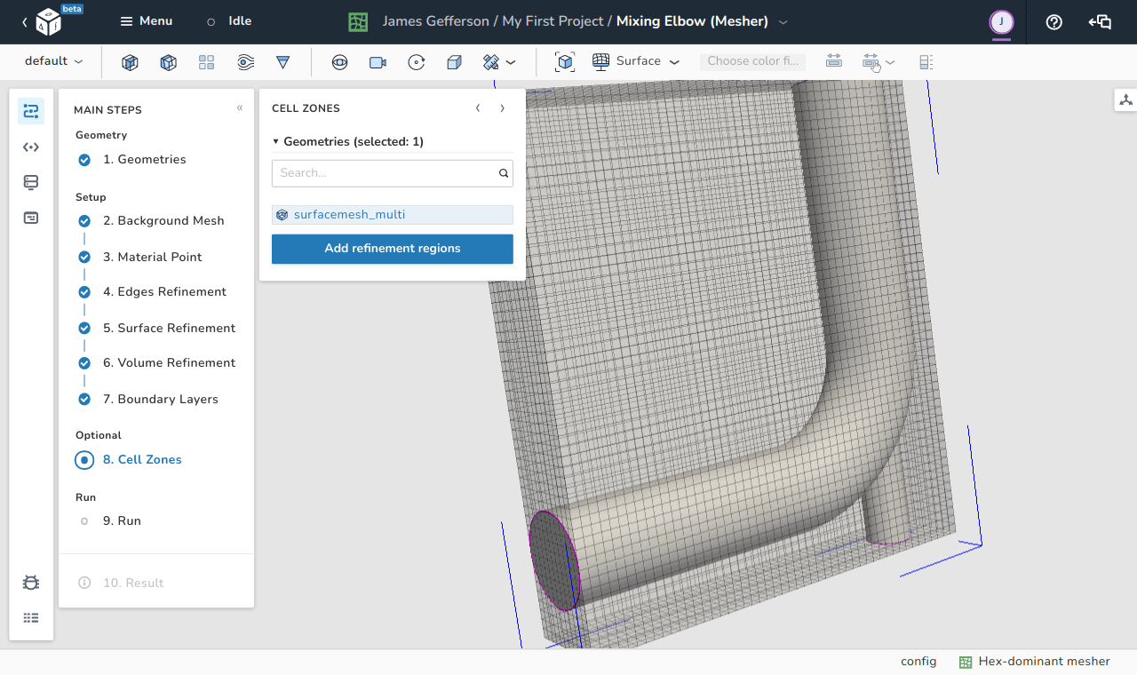
Task: Expand the Mixing Elbow (Mesher) title dropdown
Action: [783, 21]
